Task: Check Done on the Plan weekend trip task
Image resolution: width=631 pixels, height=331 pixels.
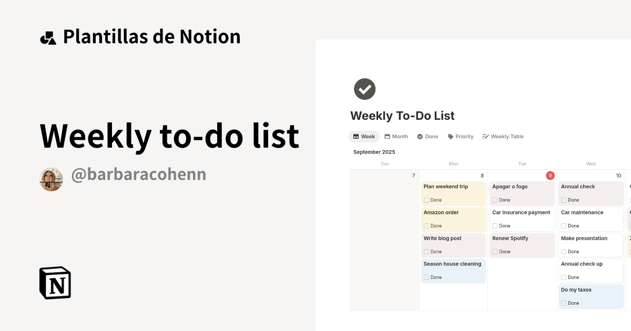Action: [426, 200]
